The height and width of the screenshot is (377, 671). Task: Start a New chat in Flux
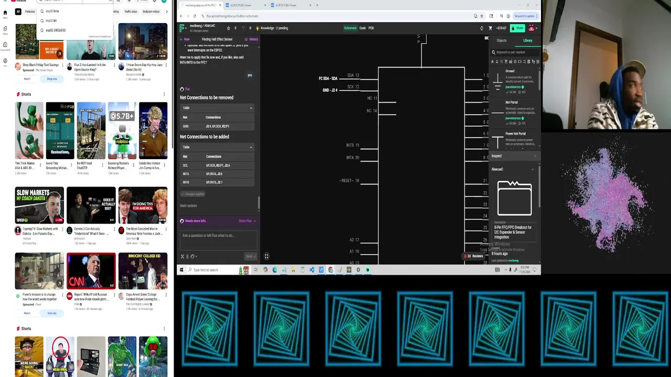point(185,39)
